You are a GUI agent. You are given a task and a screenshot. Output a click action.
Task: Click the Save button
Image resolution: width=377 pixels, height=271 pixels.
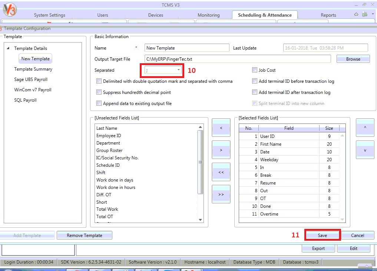322,236
